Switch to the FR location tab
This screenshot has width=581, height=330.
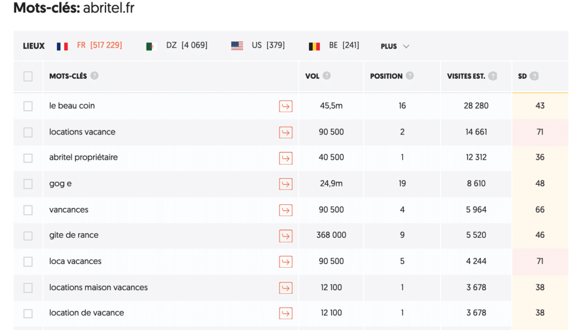pyautogui.click(x=90, y=46)
